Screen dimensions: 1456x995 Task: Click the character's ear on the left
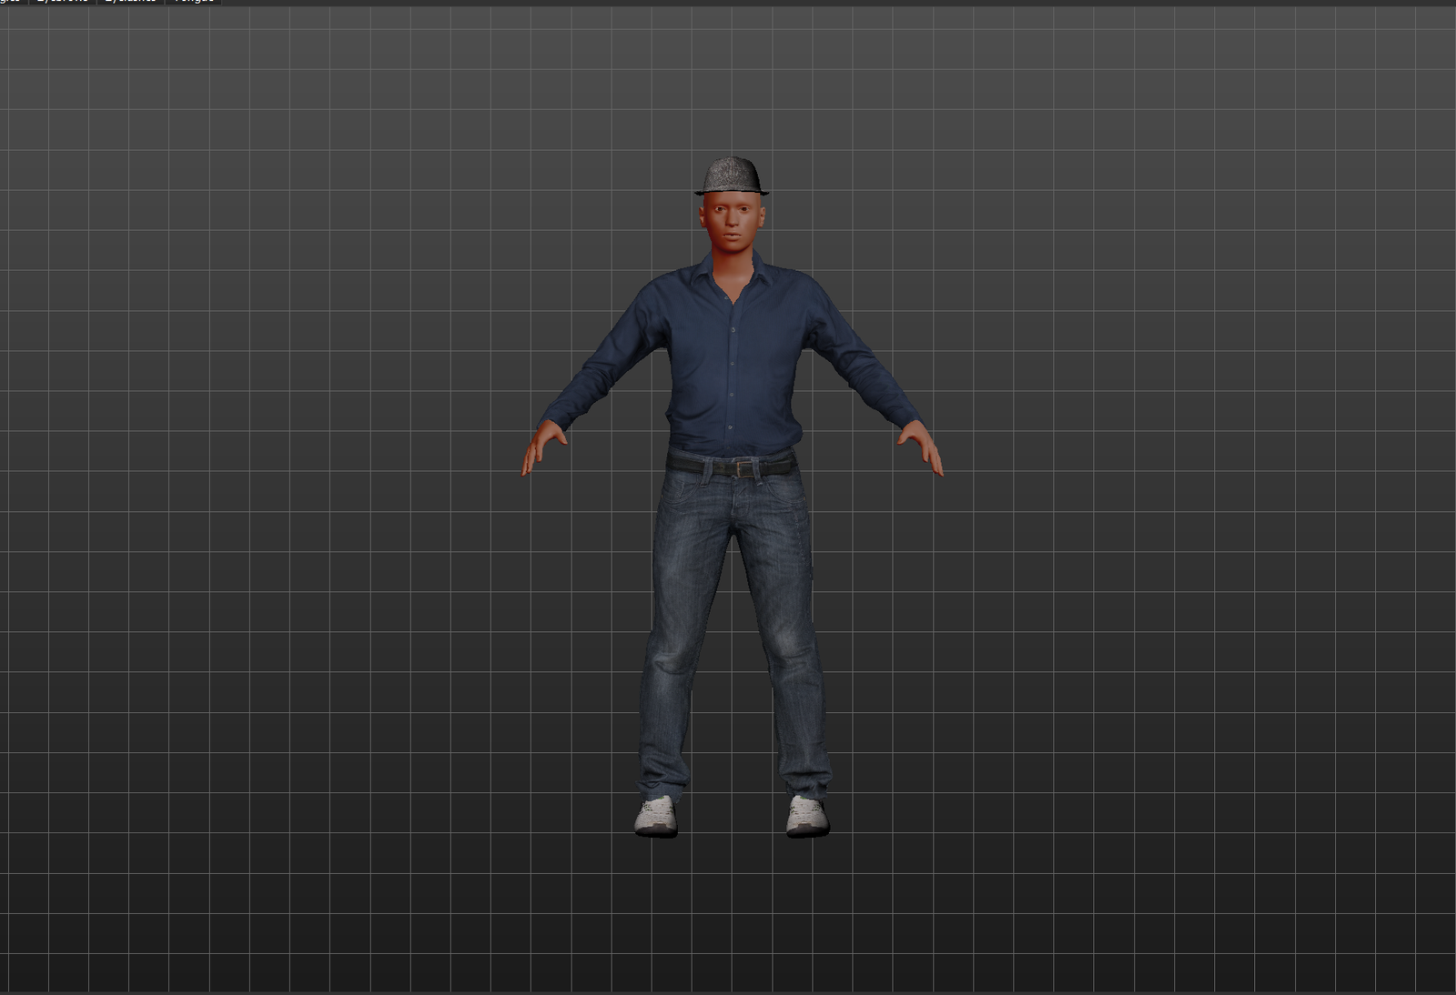(702, 216)
